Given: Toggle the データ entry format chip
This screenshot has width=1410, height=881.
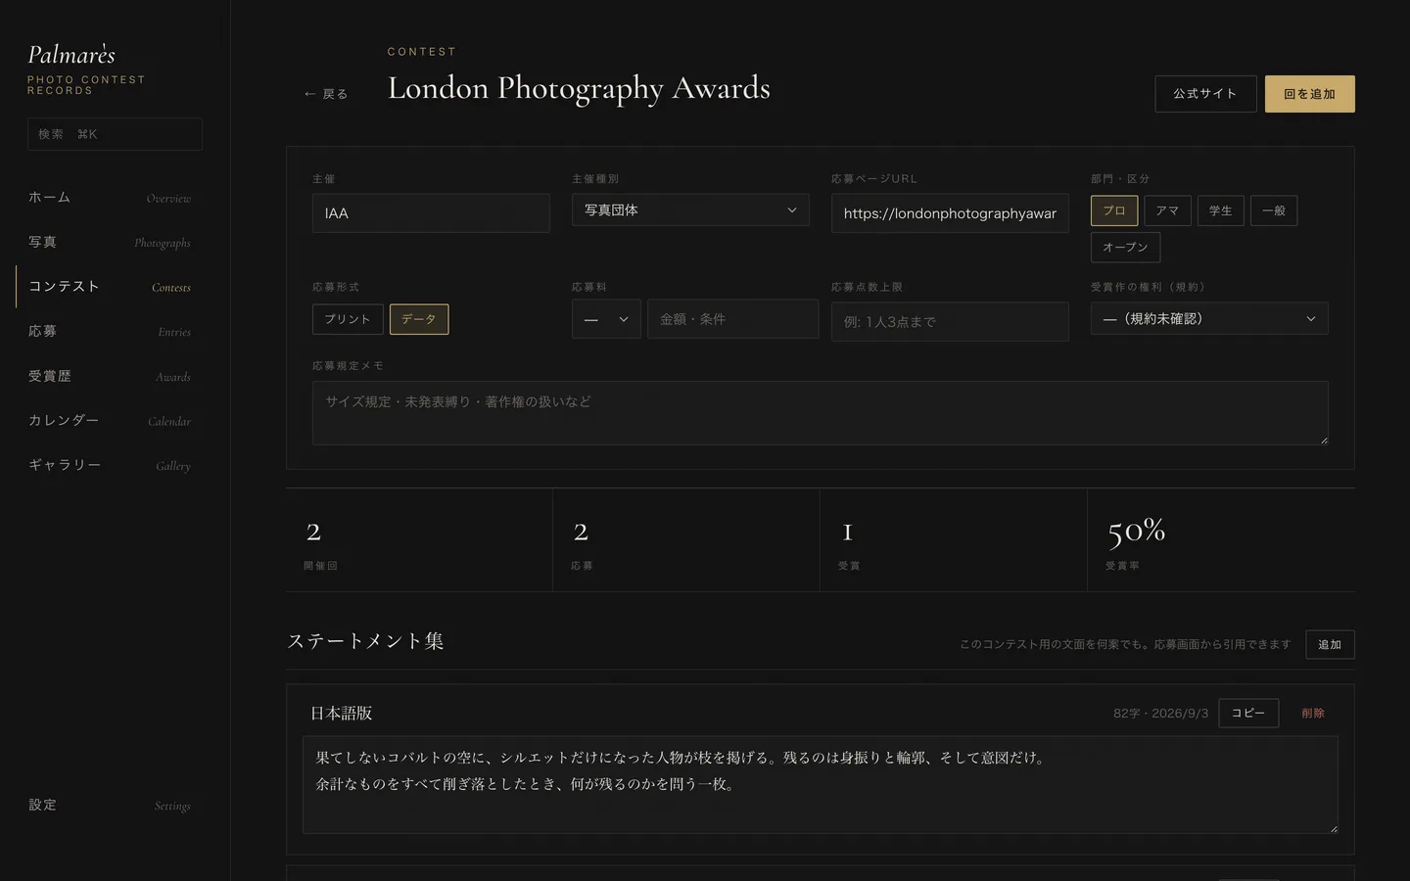Looking at the screenshot, I should point(419,319).
